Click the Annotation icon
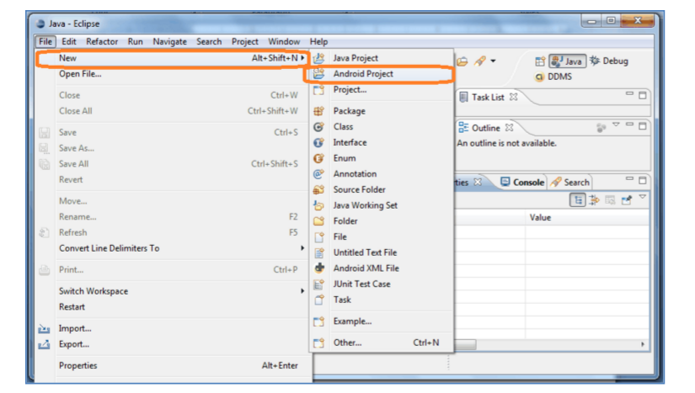The image size is (695, 393). (x=318, y=174)
